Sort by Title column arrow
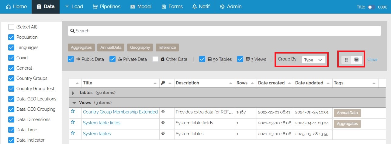The image size is (391, 144). coord(155,83)
